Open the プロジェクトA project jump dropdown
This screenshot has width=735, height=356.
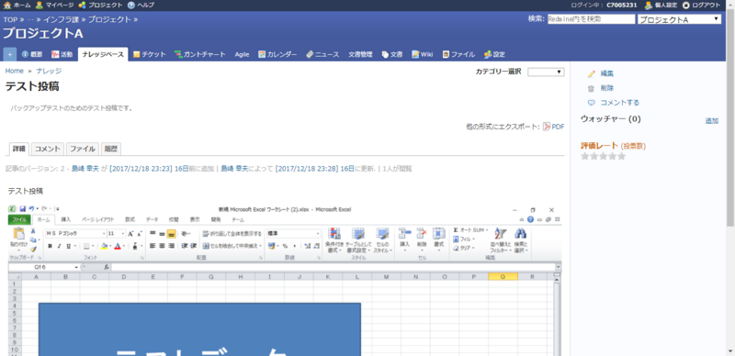coord(679,19)
